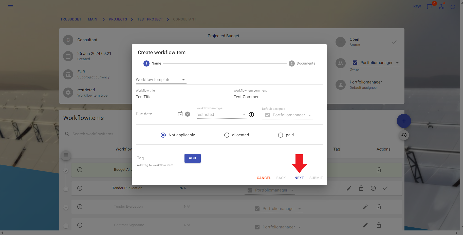Clear the due date field
This screenshot has height=235, width=463.
[188, 114]
